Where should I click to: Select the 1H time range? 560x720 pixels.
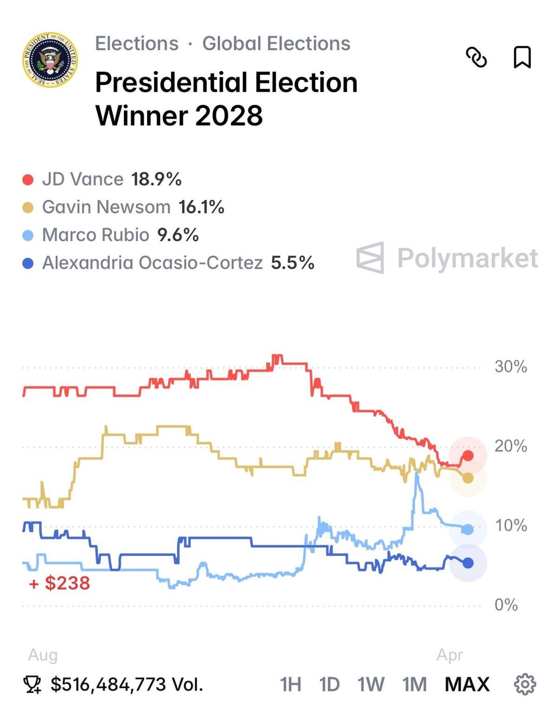click(x=290, y=684)
